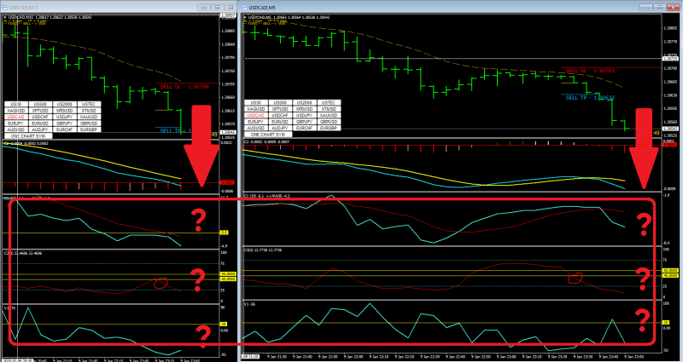
Task: Close the USDCAD,M5 chart window
Action: pyautogui.click(x=672, y=7)
